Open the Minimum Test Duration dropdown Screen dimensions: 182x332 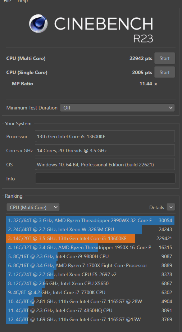point(118,108)
